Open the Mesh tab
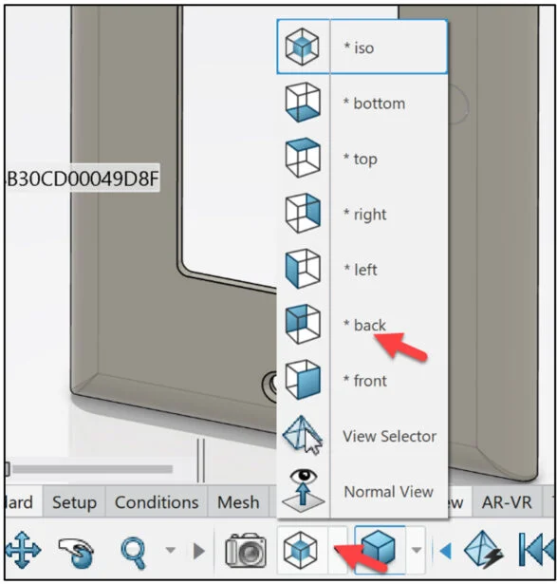 [x=238, y=502]
